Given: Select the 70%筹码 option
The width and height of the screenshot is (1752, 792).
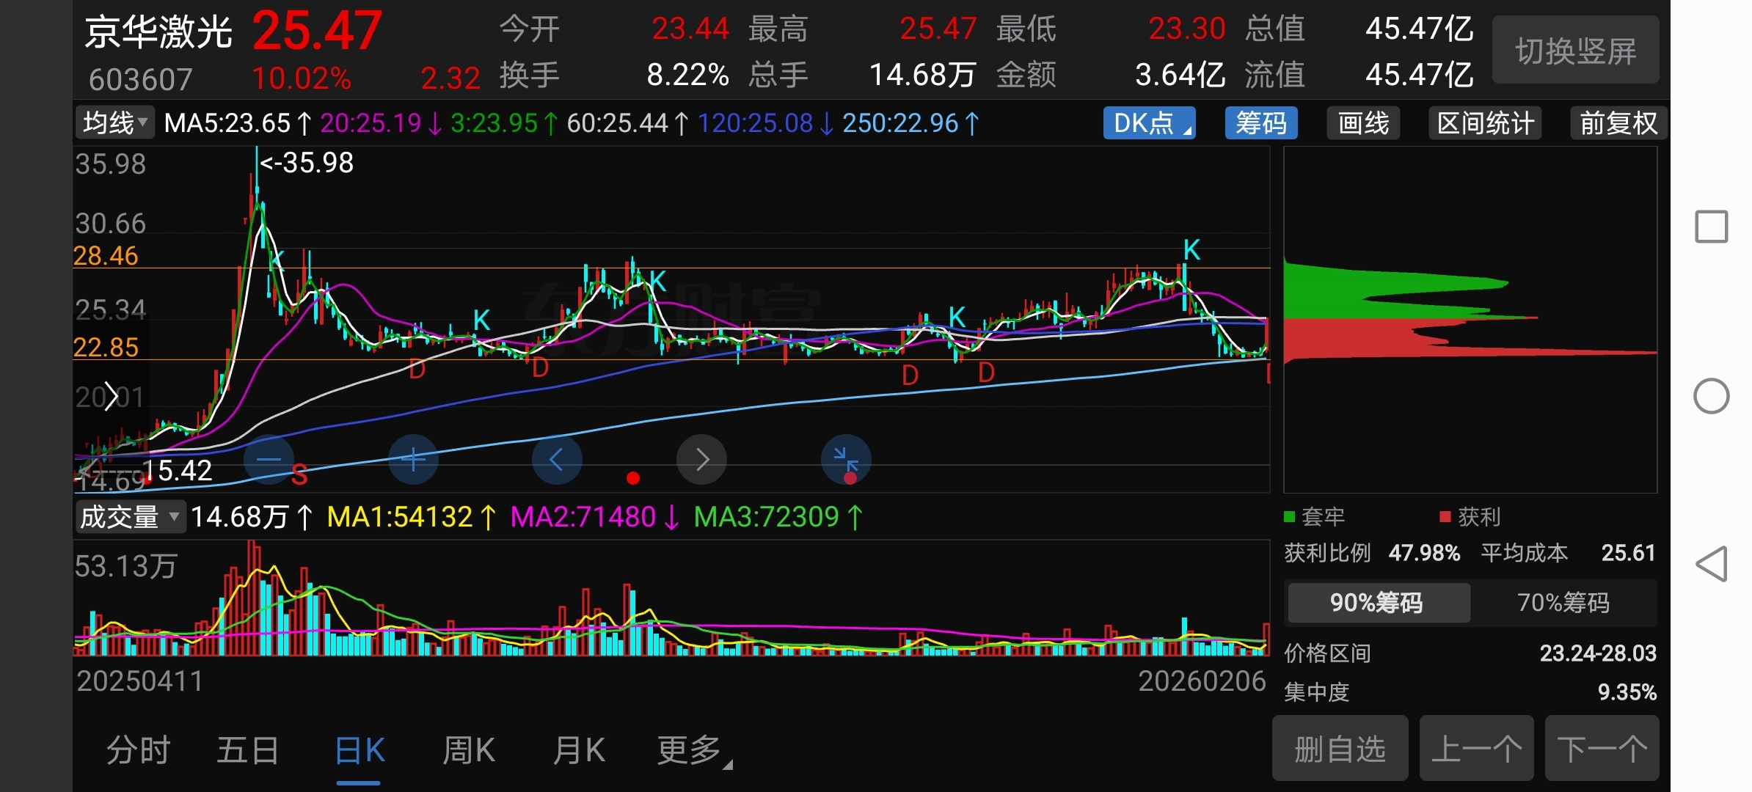Looking at the screenshot, I should click(1563, 603).
